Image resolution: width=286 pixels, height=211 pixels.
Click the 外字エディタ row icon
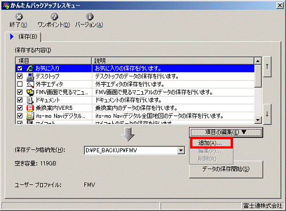(x=30, y=84)
